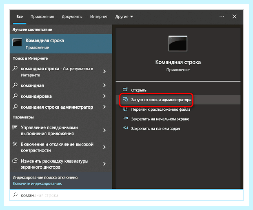The height and width of the screenshot is (210, 253).
Task: Click the pin icon for панели задач
Action: pos(125,128)
